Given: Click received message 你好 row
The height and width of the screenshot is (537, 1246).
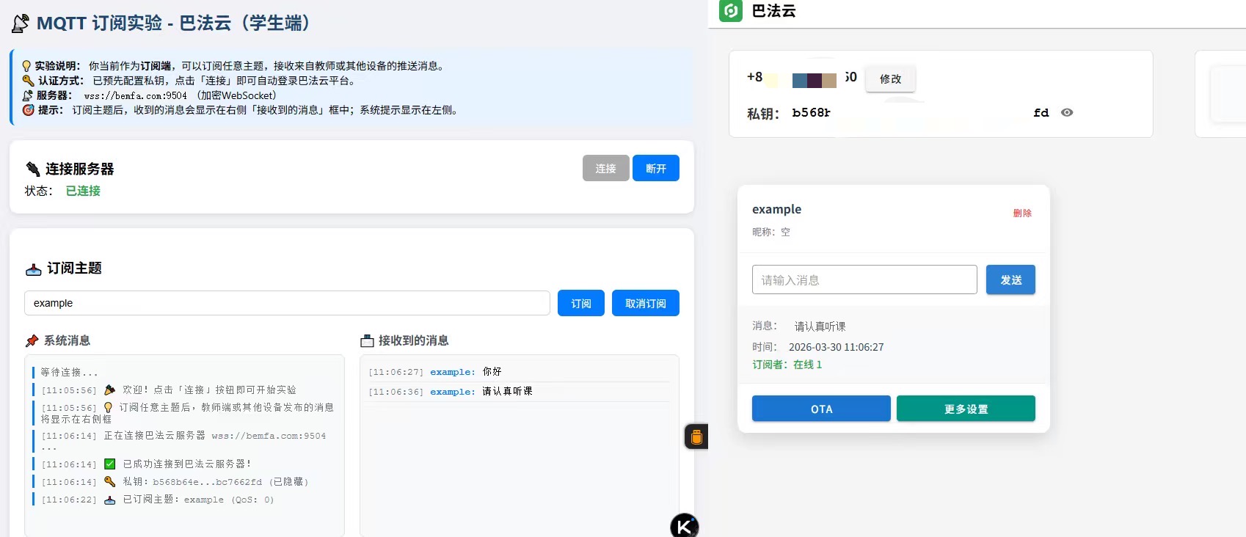Looking at the screenshot, I should pos(519,372).
